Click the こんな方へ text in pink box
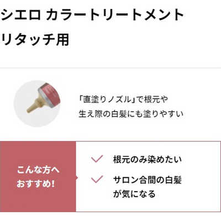Viewport: 221px width, 221px height. [38, 170]
